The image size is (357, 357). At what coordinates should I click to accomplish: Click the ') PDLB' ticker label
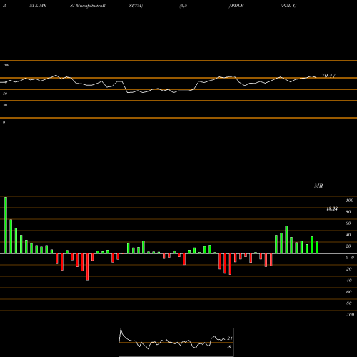[x=236, y=6]
